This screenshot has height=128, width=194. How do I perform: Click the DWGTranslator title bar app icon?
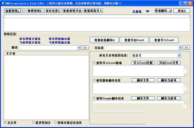[x=3, y=3]
